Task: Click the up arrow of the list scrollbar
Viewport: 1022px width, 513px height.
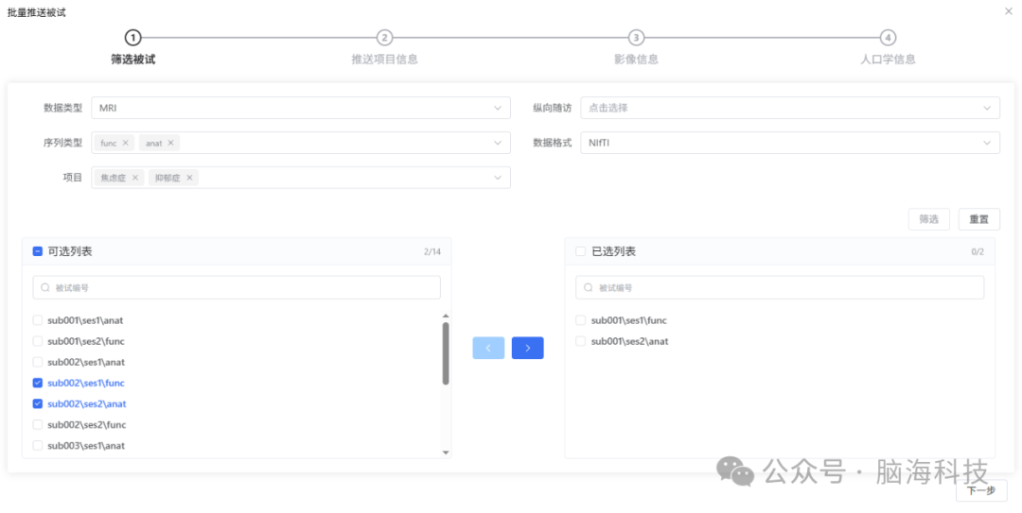Action: pyautogui.click(x=446, y=316)
